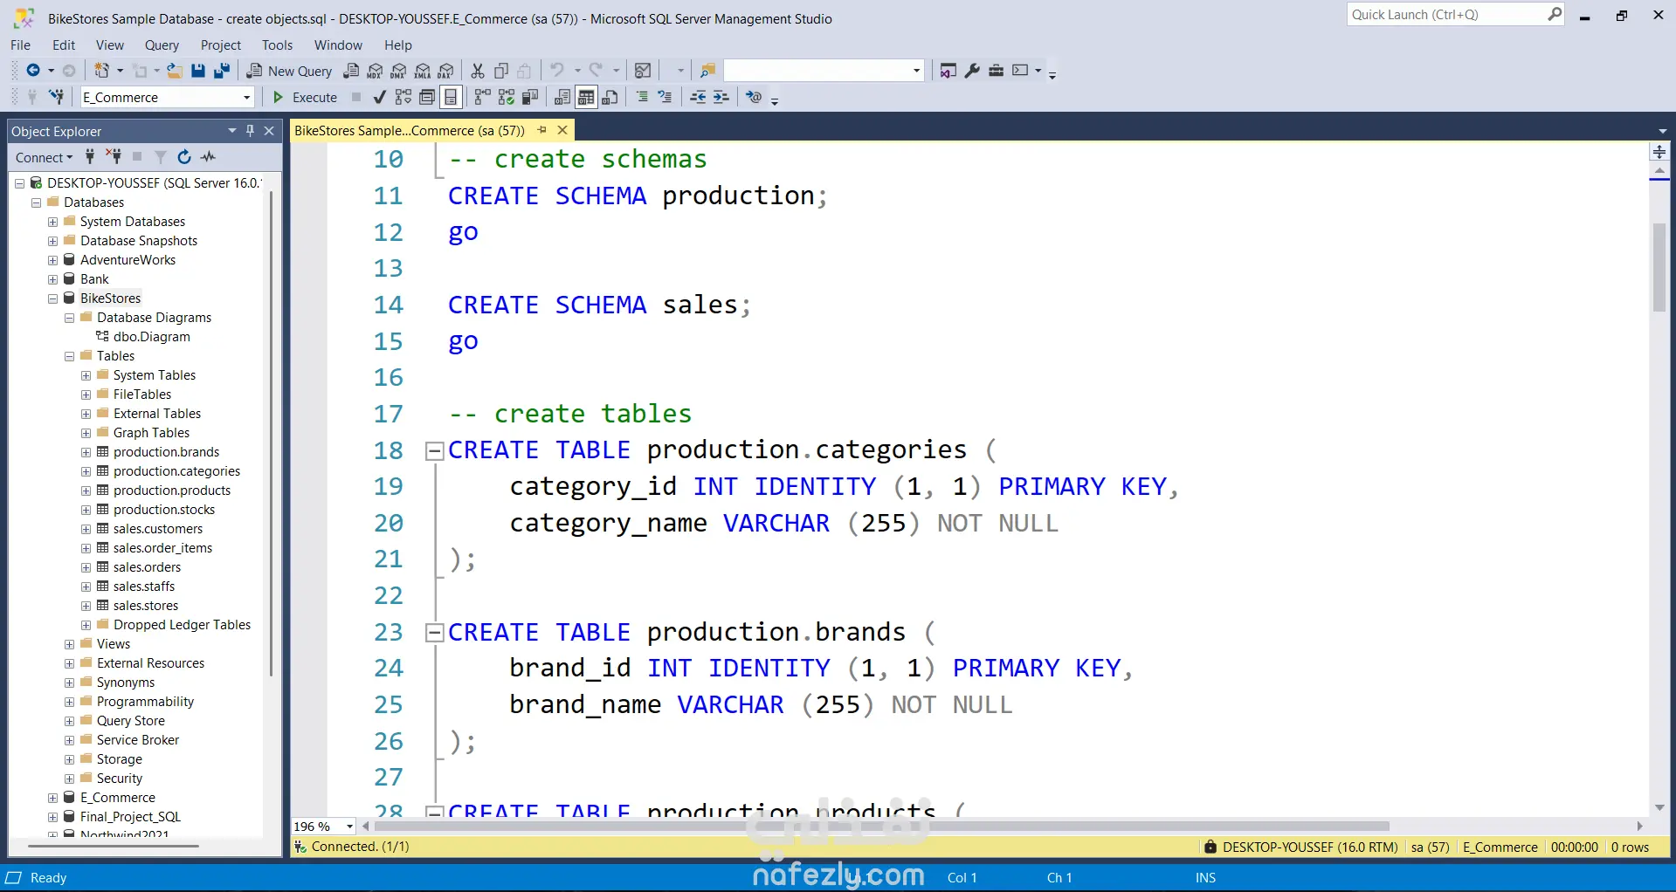This screenshot has width=1676, height=892.
Task: Click the Change Connection plug icon
Action: (57, 97)
